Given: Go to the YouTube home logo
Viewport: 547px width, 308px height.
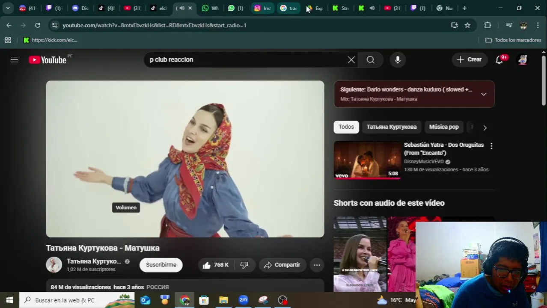Looking at the screenshot, I should point(48,60).
